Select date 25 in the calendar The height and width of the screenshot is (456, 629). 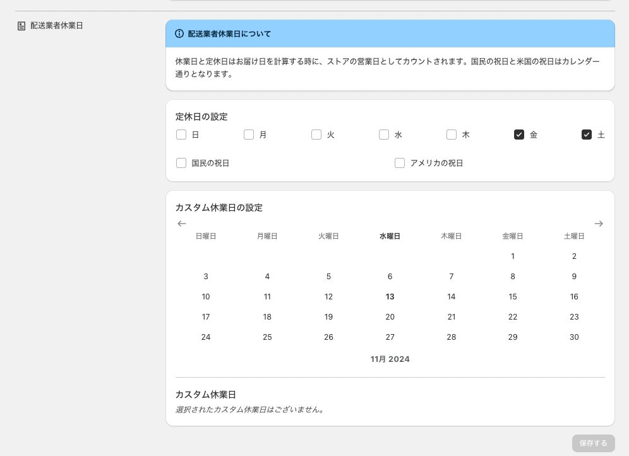(267, 337)
